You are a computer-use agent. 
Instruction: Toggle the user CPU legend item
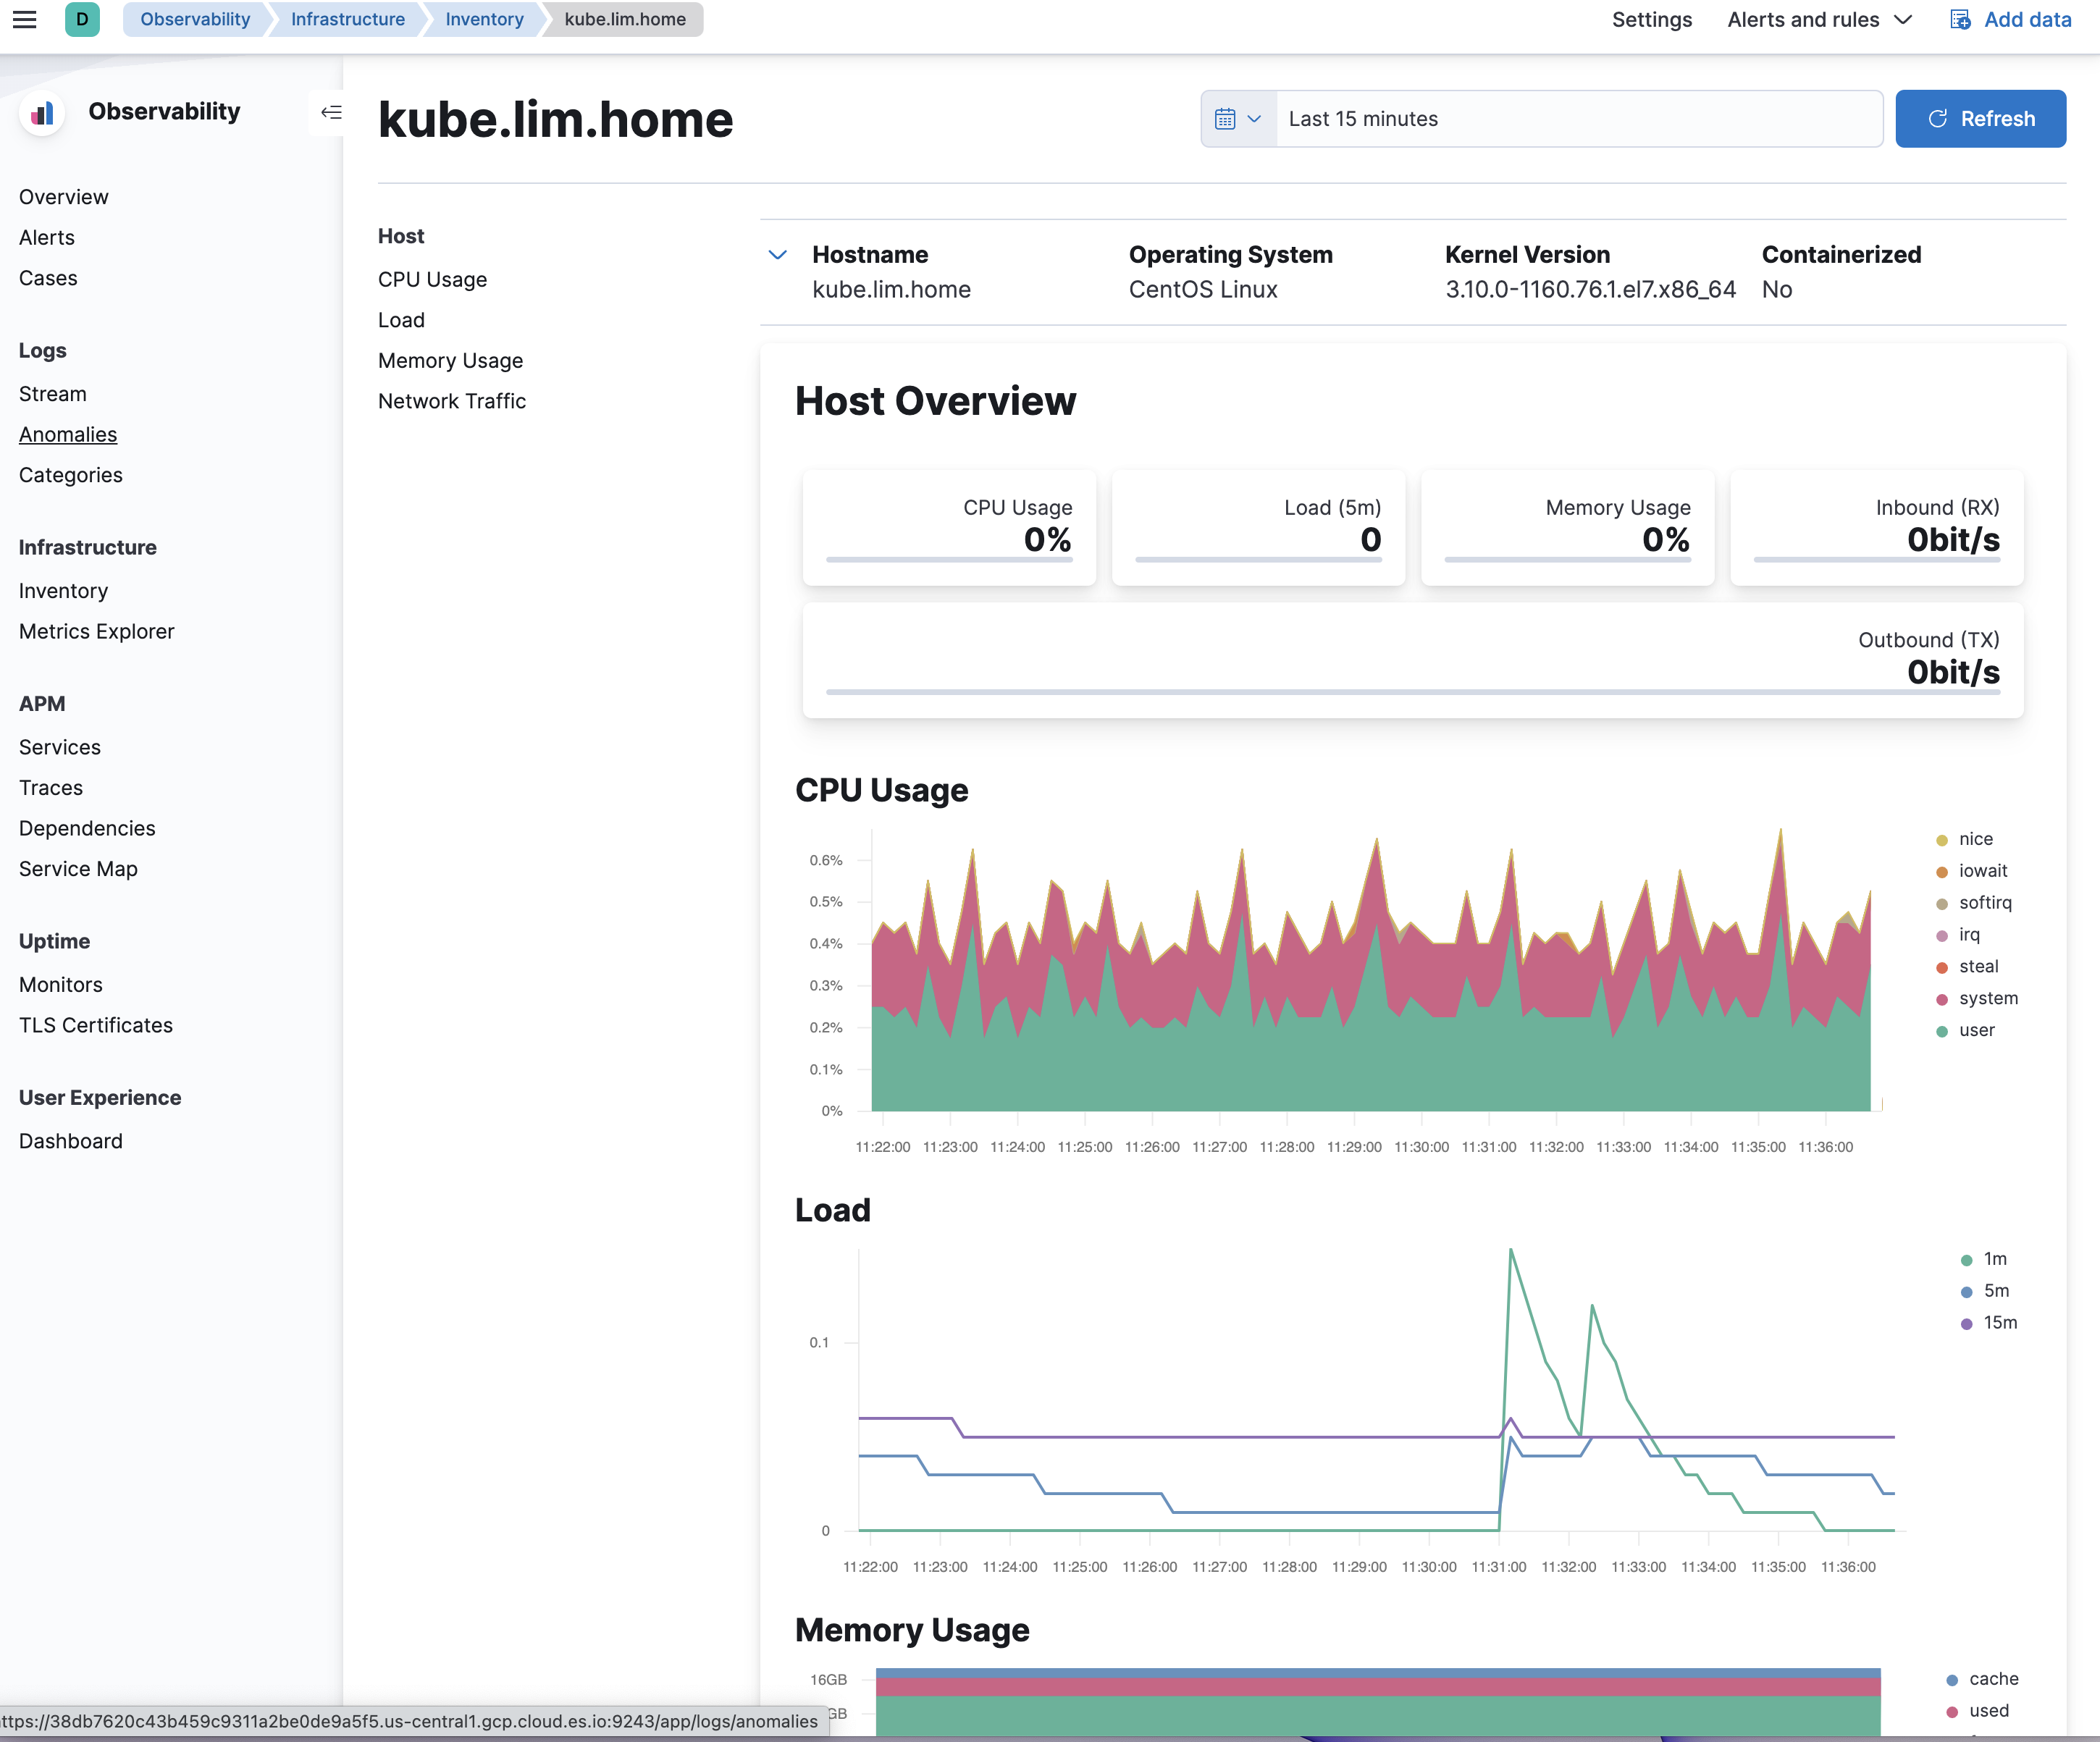(1976, 1030)
